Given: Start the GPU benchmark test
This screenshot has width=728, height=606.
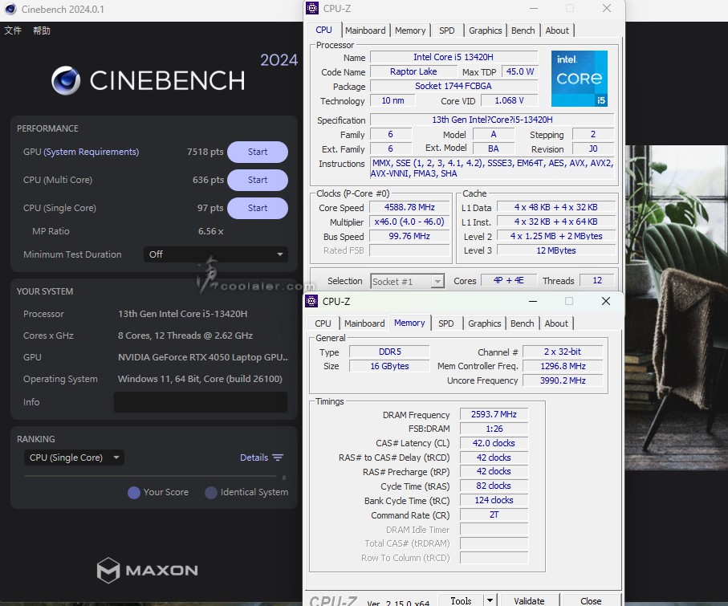Looking at the screenshot, I should (258, 152).
